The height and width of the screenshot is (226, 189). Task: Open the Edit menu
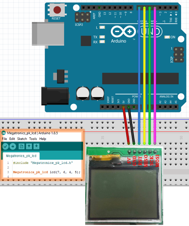click(12, 139)
